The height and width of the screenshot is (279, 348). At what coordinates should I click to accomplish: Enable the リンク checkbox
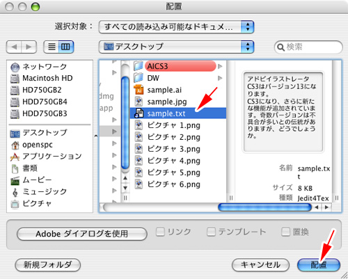coord(160,232)
